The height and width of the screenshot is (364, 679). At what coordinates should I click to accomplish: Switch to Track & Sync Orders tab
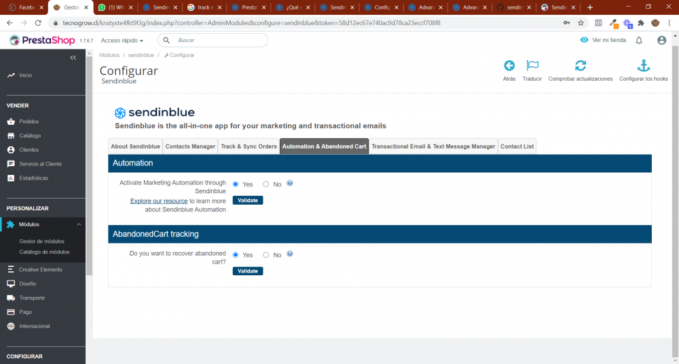tap(249, 146)
